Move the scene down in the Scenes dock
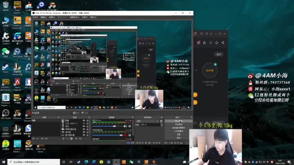This screenshot has height=165, width=294. pyautogui.click(x=46, y=139)
